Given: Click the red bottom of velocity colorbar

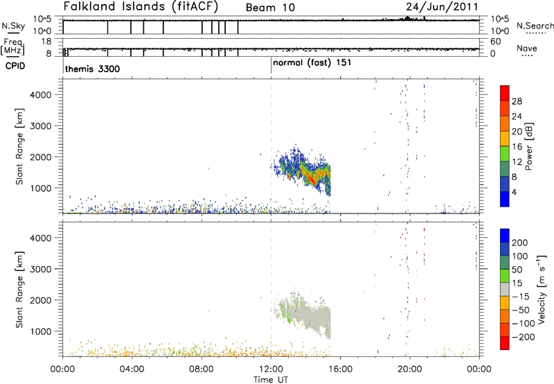Looking at the screenshot, I should [x=505, y=343].
